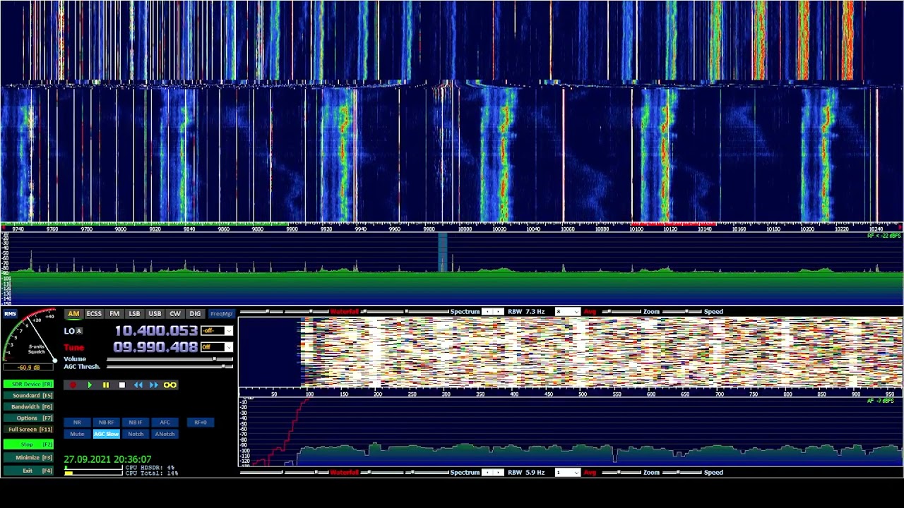Open Soundcard [F5] settings
This screenshot has width=904, height=508.
click(x=28, y=396)
